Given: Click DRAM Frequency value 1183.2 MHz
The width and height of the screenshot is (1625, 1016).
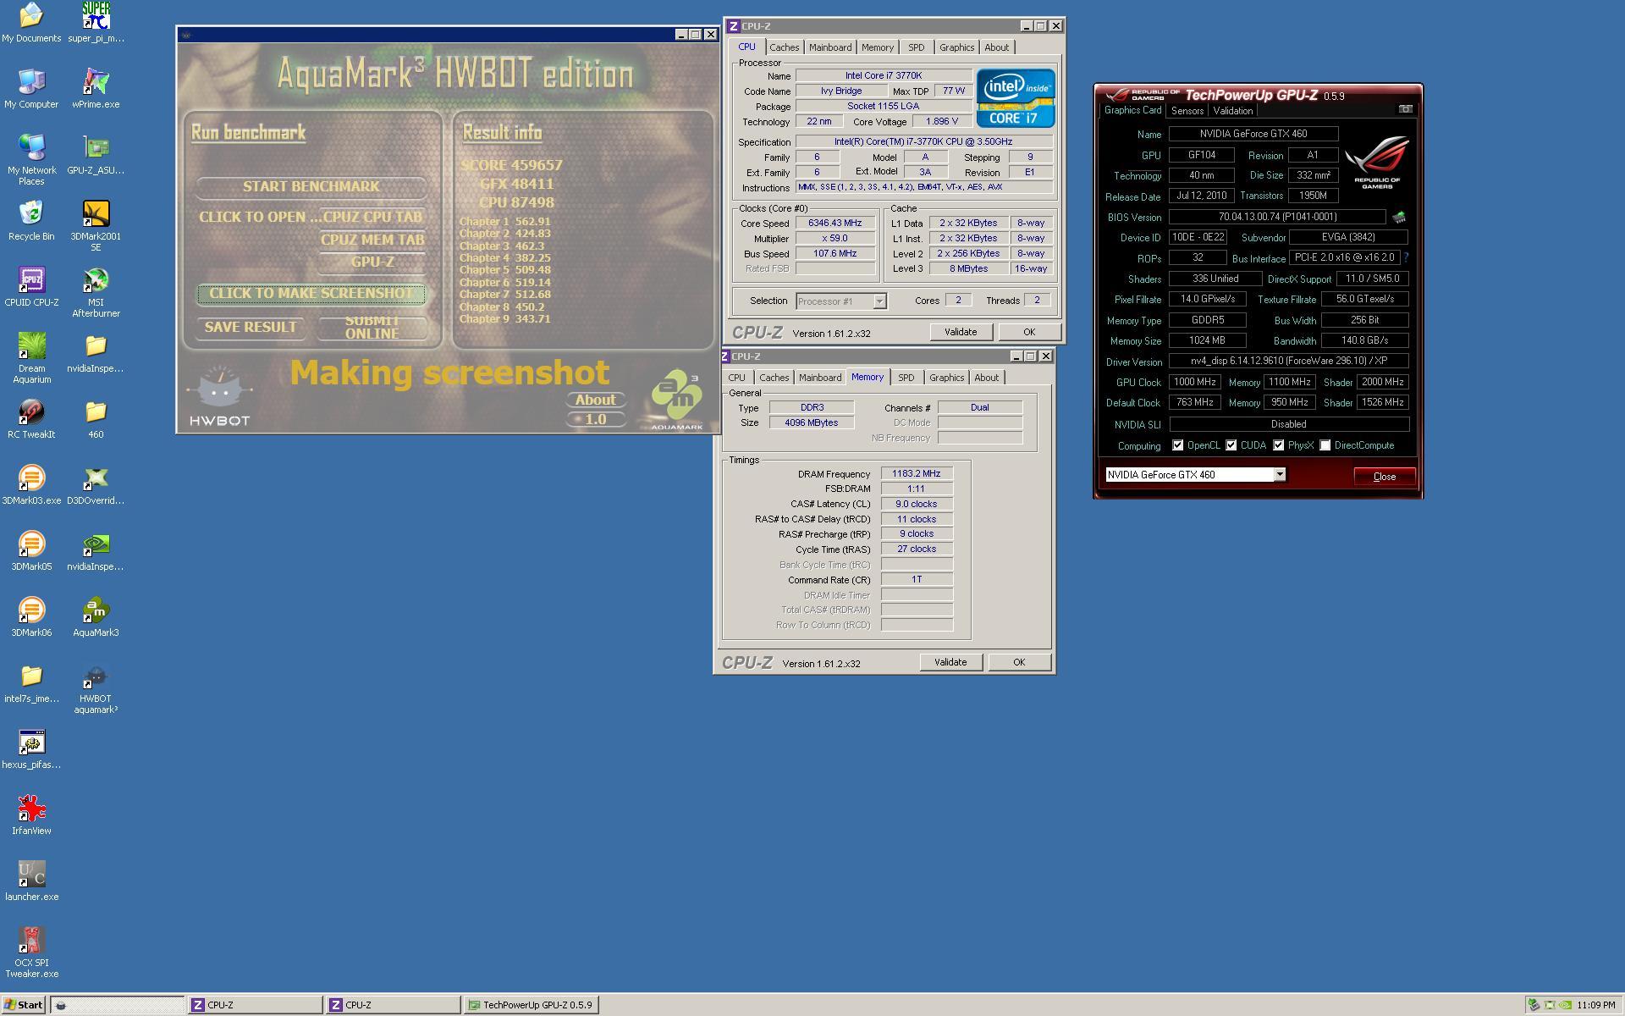Looking at the screenshot, I should click(917, 474).
